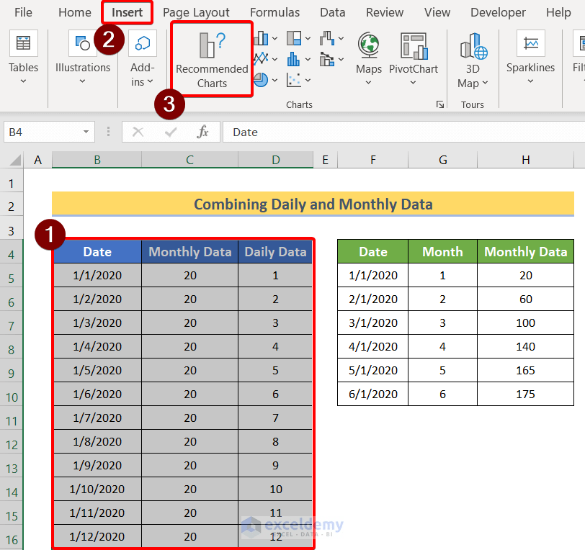This screenshot has height=550, width=585.
Task: Select column D header
Action: pyautogui.click(x=275, y=159)
